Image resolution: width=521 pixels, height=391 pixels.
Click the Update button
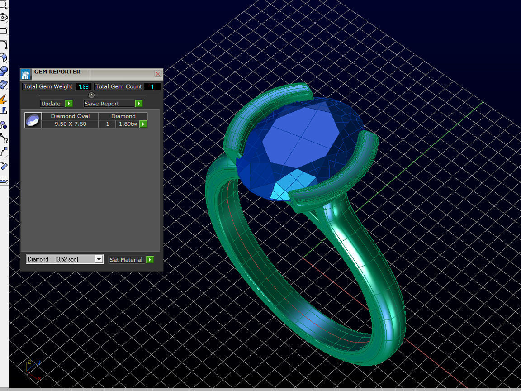[x=52, y=103]
